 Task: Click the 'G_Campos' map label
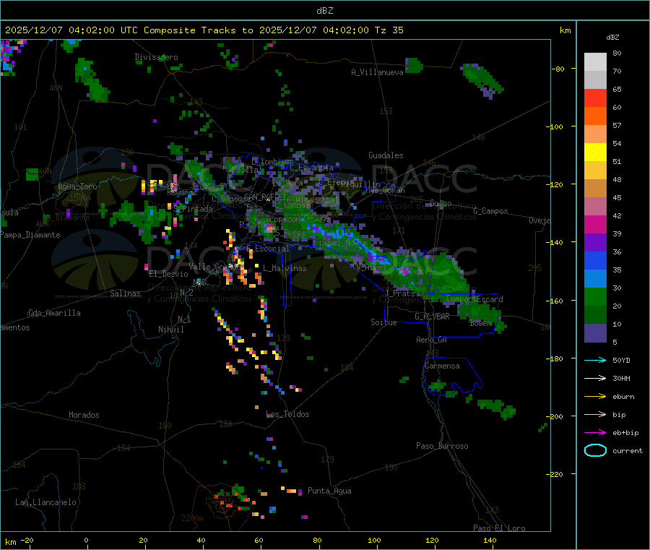[x=491, y=211]
